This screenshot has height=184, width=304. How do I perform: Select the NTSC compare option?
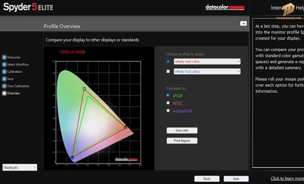coord(168,103)
